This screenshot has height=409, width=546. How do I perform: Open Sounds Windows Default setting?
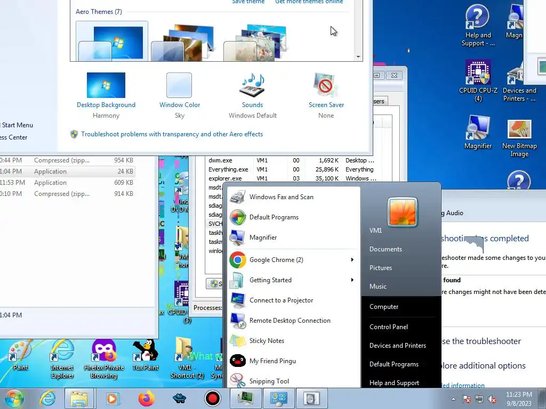(x=252, y=96)
